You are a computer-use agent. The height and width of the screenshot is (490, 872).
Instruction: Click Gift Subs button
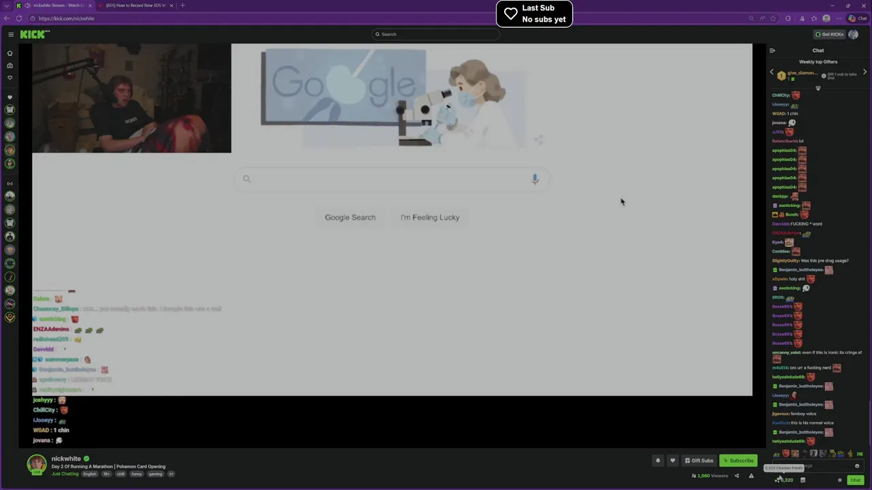(x=699, y=461)
